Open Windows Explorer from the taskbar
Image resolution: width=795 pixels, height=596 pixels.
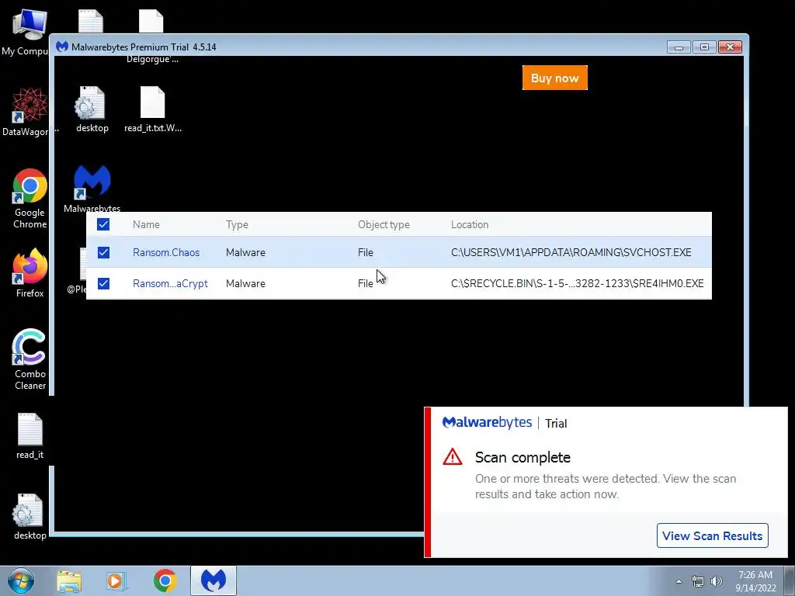tap(69, 580)
